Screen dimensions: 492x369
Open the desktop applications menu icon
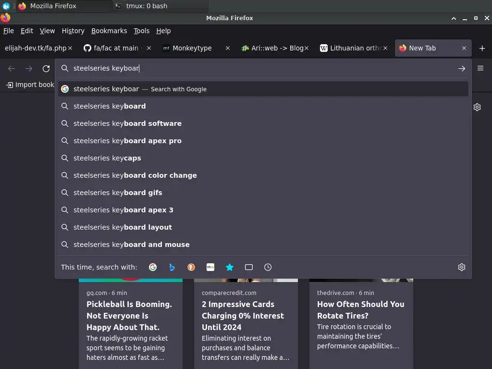pyautogui.click(x=6, y=6)
